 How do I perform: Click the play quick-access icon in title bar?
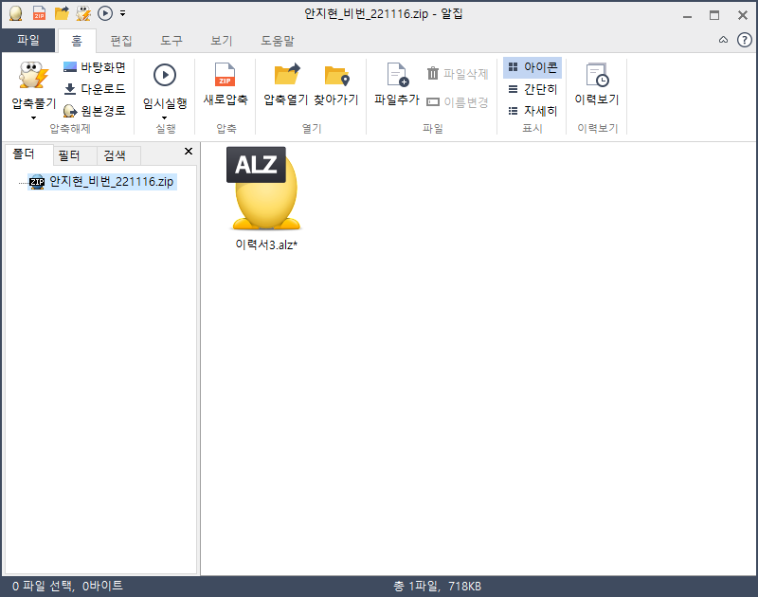point(105,13)
